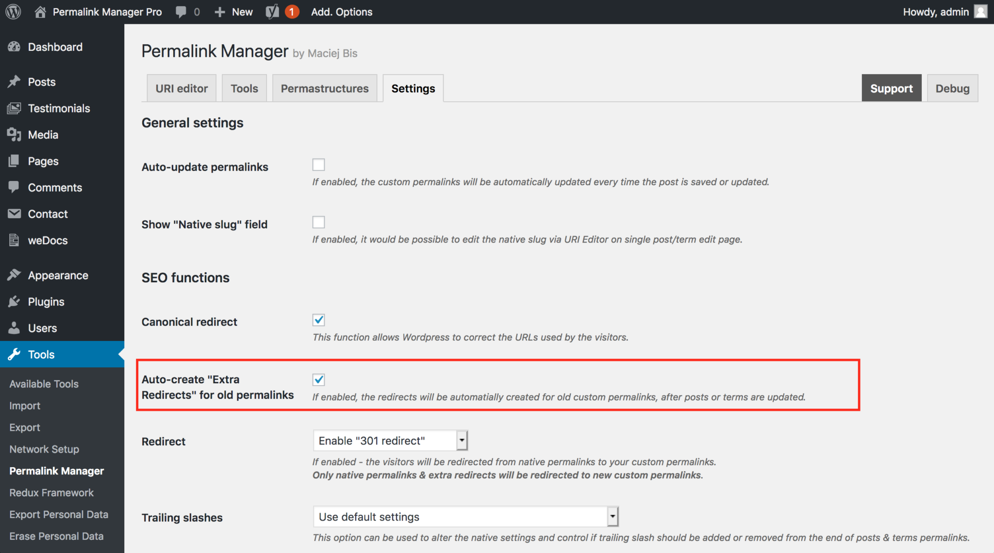Click the Tools wrench icon
This screenshot has width=994, height=553.
coord(14,354)
